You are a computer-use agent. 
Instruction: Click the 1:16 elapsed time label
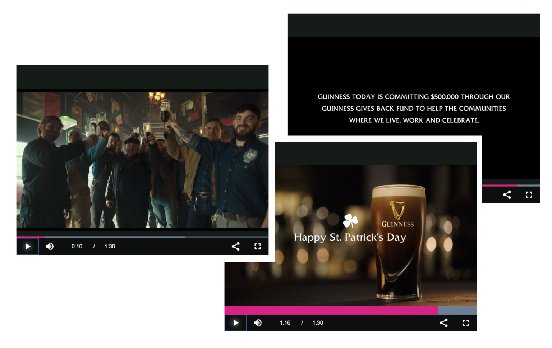285,323
